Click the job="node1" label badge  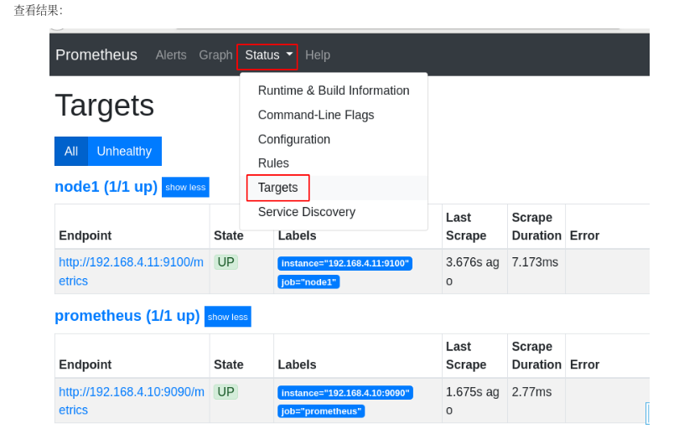pos(308,282)
